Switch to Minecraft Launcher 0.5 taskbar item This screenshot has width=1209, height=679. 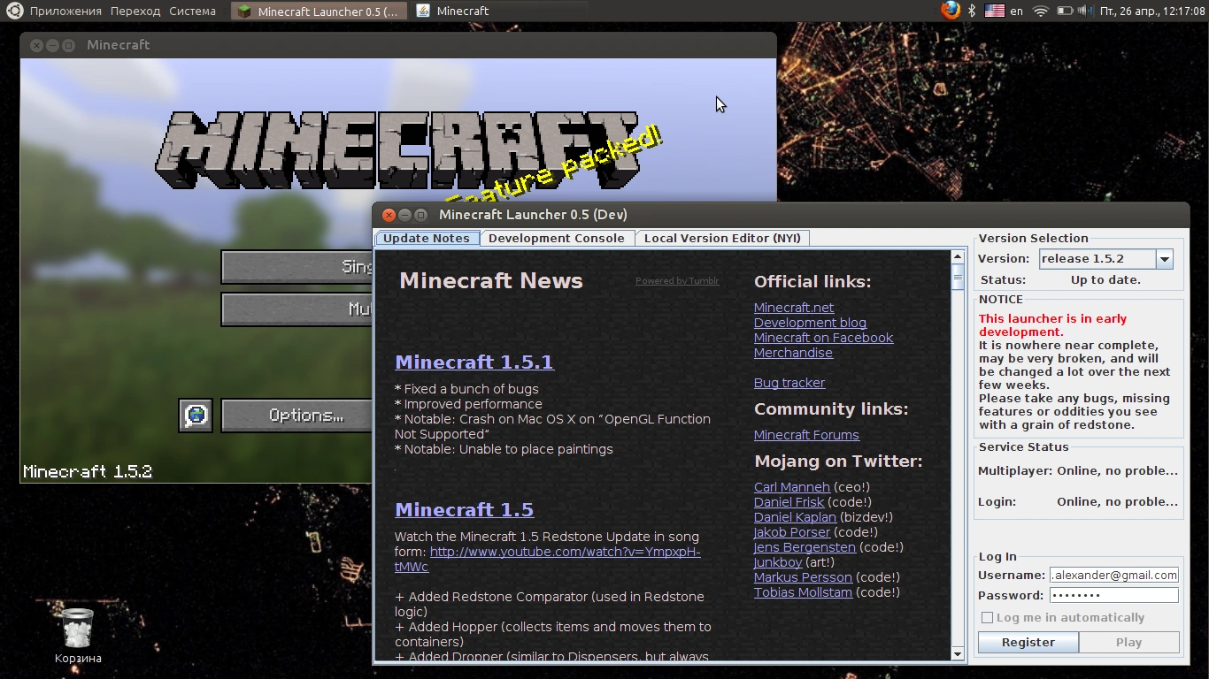(x=320, y=11)
